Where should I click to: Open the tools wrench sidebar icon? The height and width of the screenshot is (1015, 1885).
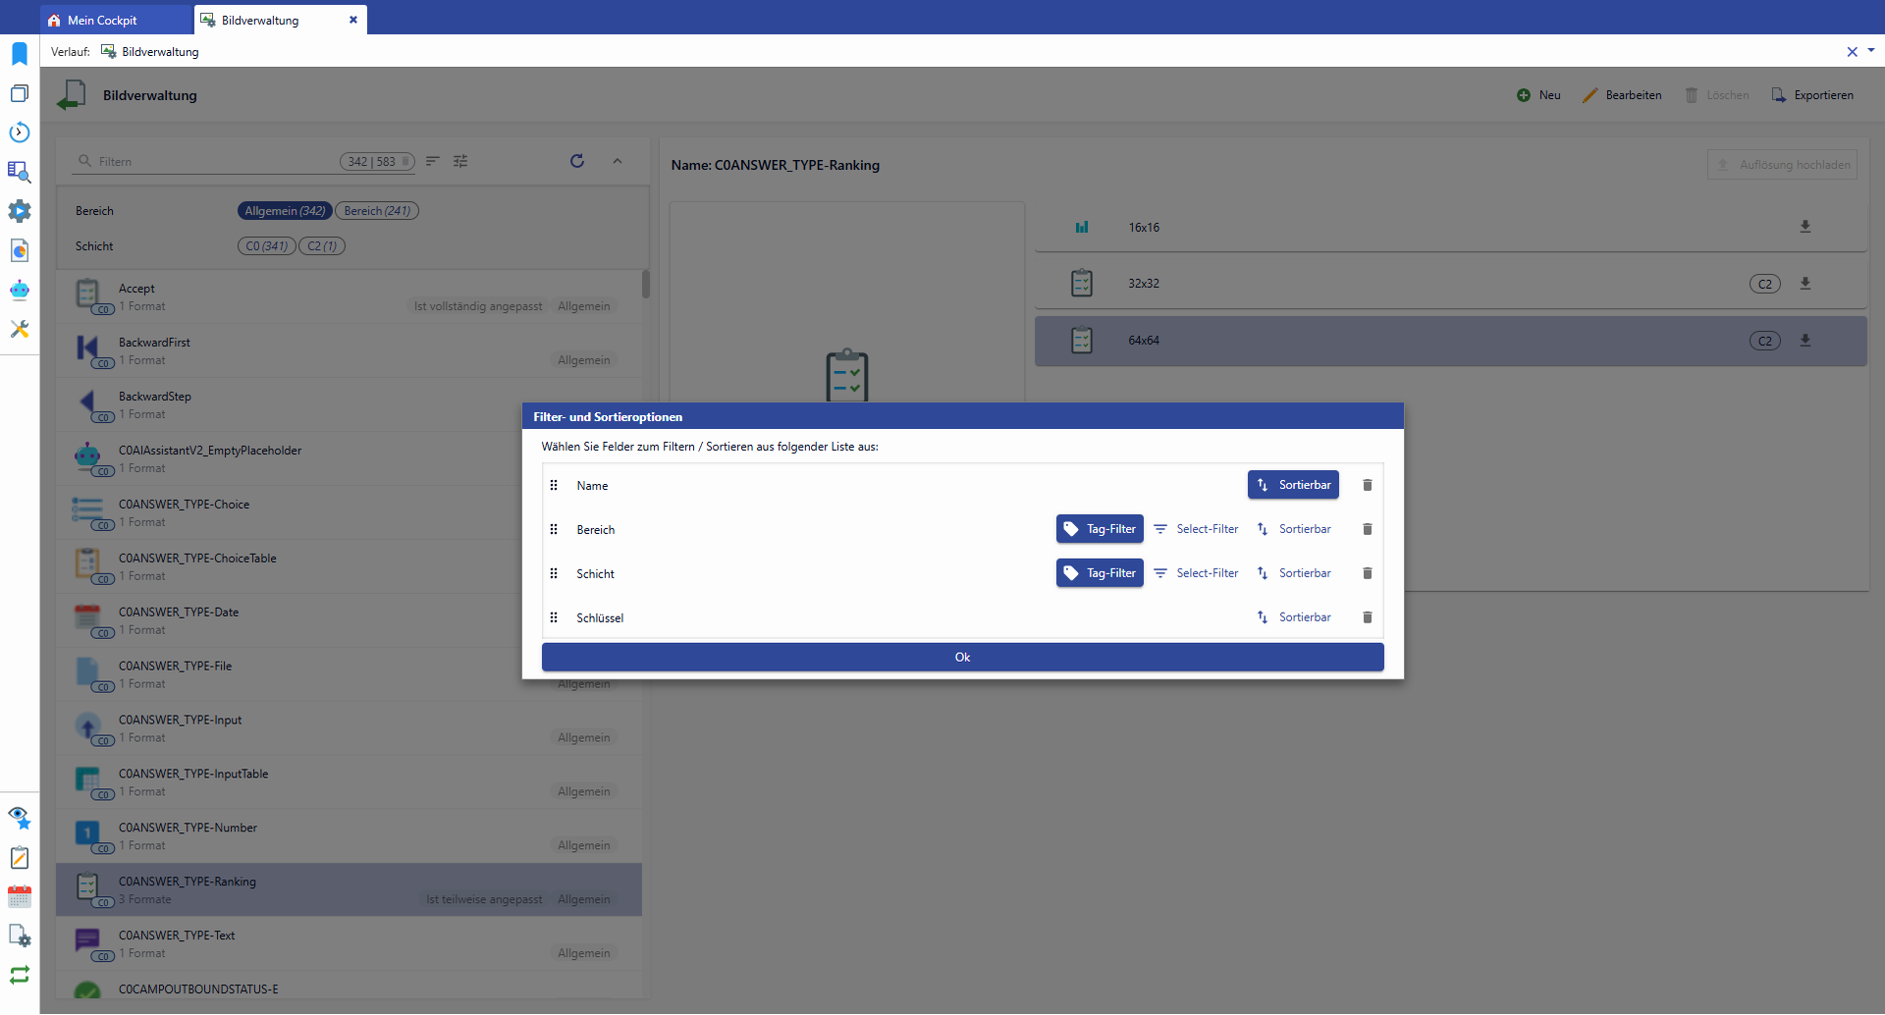20,329
